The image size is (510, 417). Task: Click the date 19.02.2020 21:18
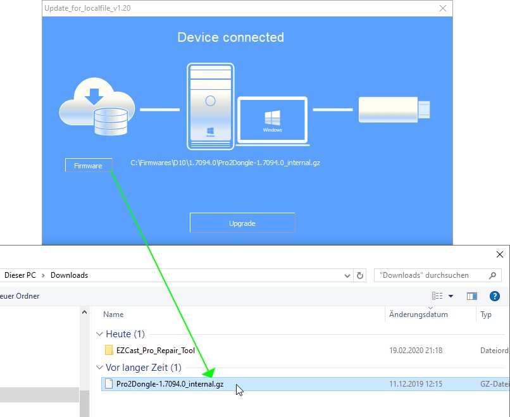[416, 351]
